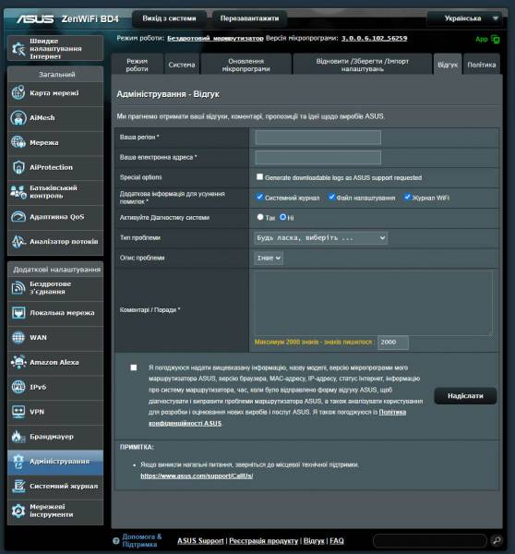Image resolution: width=515 pixels, height=554 pixels.
Task: Open Адміністрування gear icon
Action: click(x=18, y=462)
